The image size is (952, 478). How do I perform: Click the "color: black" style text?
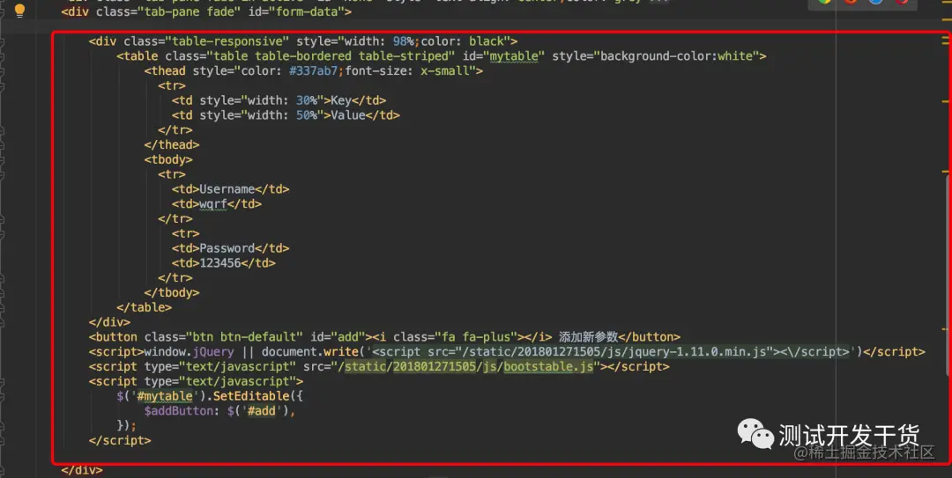click(x=463, y=41)
